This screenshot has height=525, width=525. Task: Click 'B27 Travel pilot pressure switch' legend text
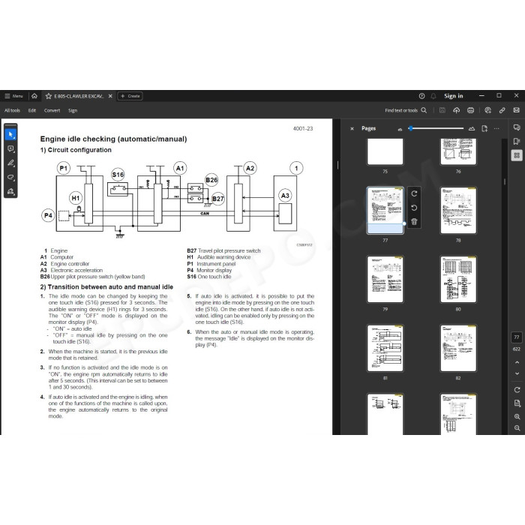223,250
